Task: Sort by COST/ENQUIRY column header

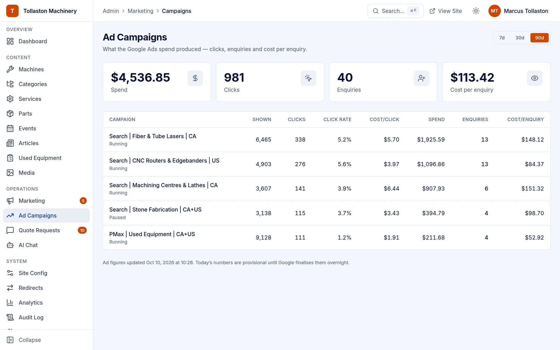Action: coord(526,119)
